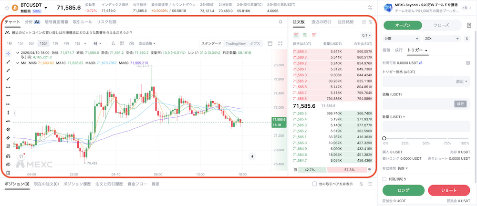This screenshot has width=477, height=206.
Task: Select the 1時 interval
Action: point(55,43)
